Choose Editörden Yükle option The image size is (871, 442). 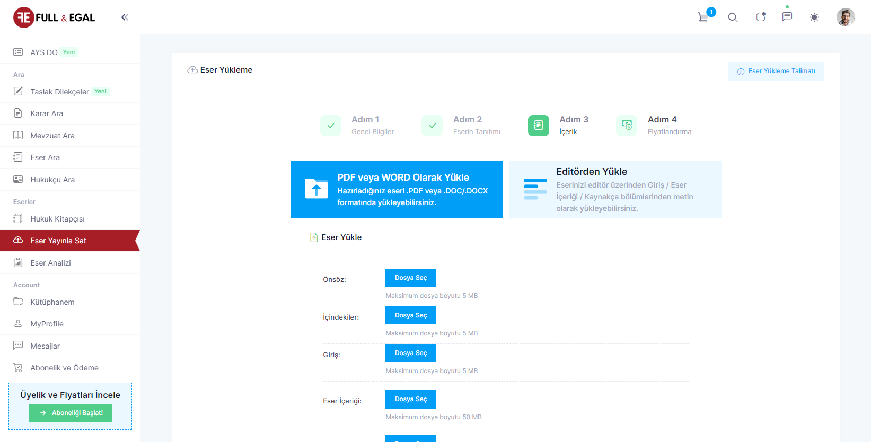(615, 190)
